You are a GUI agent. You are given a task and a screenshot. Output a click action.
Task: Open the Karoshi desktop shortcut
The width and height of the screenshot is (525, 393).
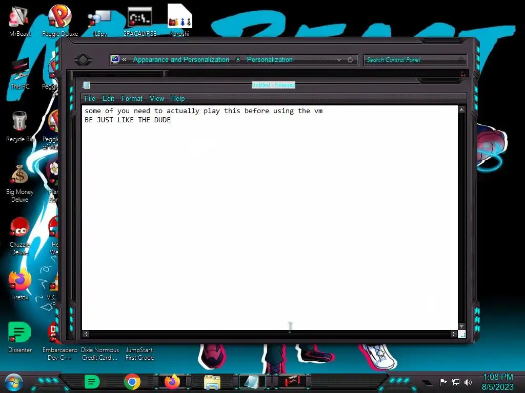[179, 20]
